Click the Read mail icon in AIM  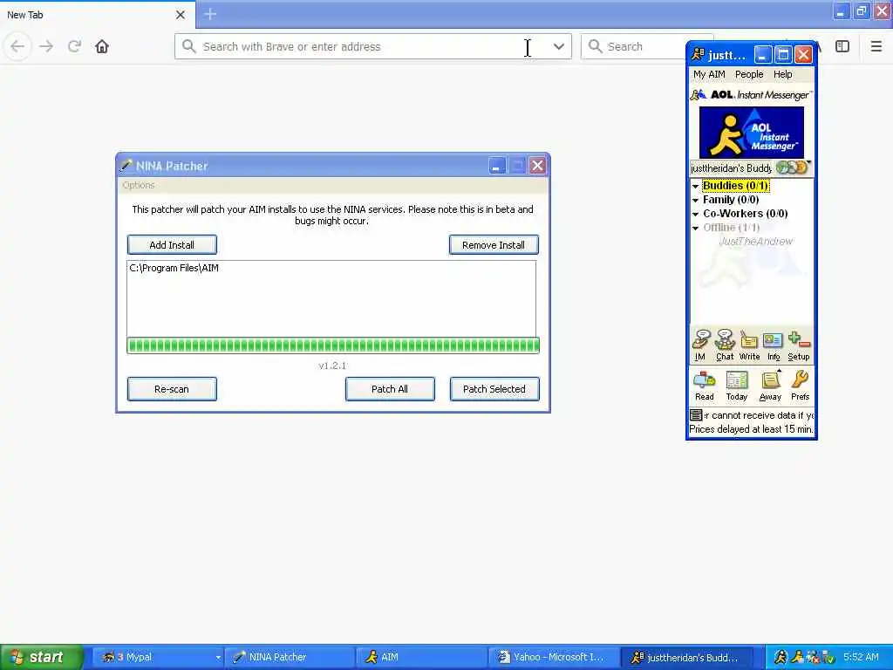click(x=704, y=386)
